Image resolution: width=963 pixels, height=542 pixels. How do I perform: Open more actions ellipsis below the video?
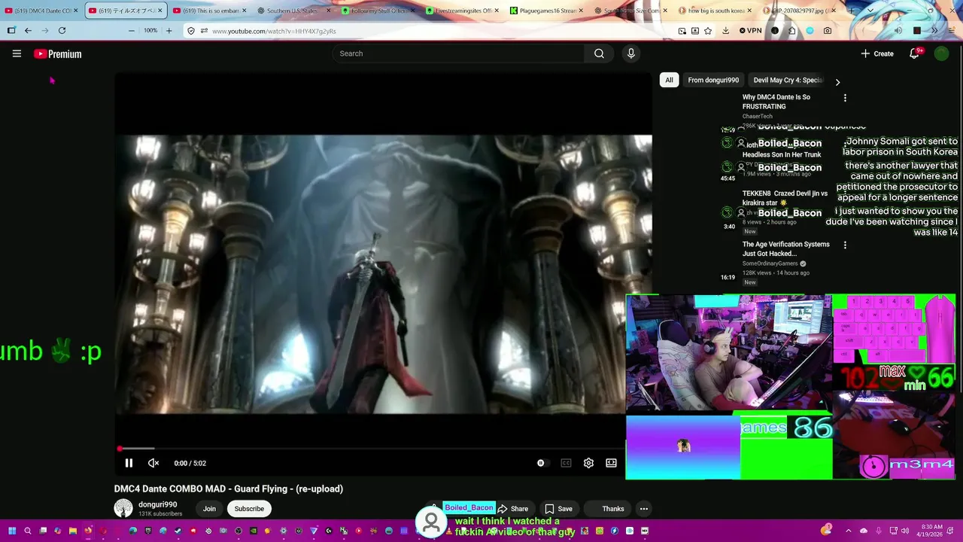(644, 509)
